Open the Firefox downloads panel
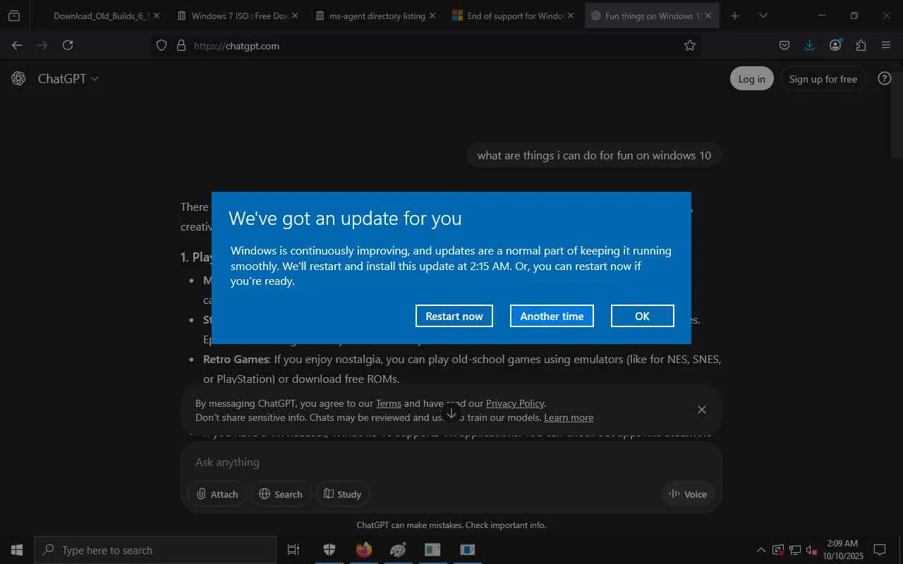Image resolution: width=903 pixels, height=564 pixels. (810, 45)
